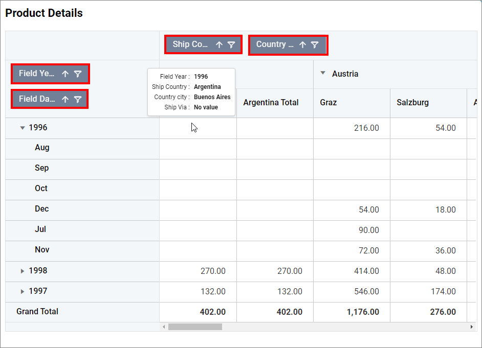Click the scrollbar left arrow

click(x=164, y=327)
